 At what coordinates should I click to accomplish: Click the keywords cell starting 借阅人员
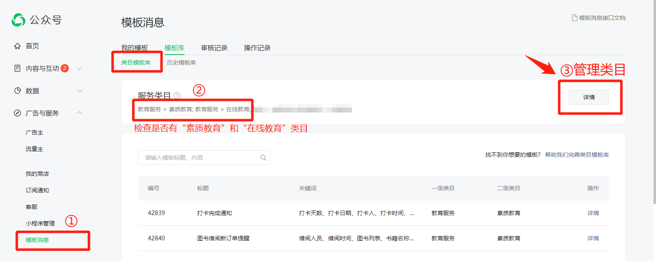356,238
